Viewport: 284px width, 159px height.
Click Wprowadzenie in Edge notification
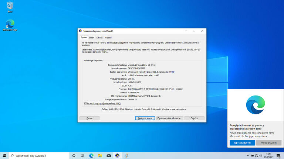tap(242, 143)
